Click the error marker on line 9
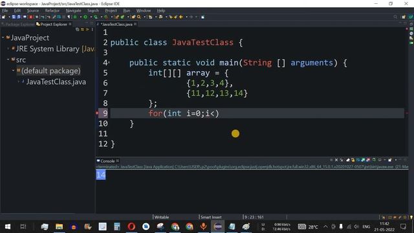This screenshot has height=233, width=414. pyautogui.click(x=97, y=113)
